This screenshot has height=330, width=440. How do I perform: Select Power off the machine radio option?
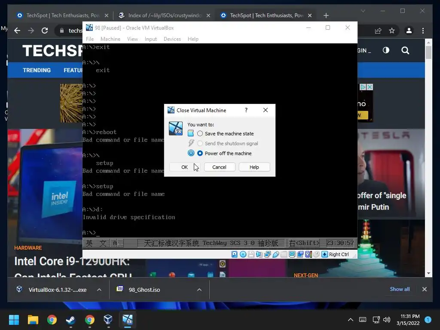click(x=200, y=153)
